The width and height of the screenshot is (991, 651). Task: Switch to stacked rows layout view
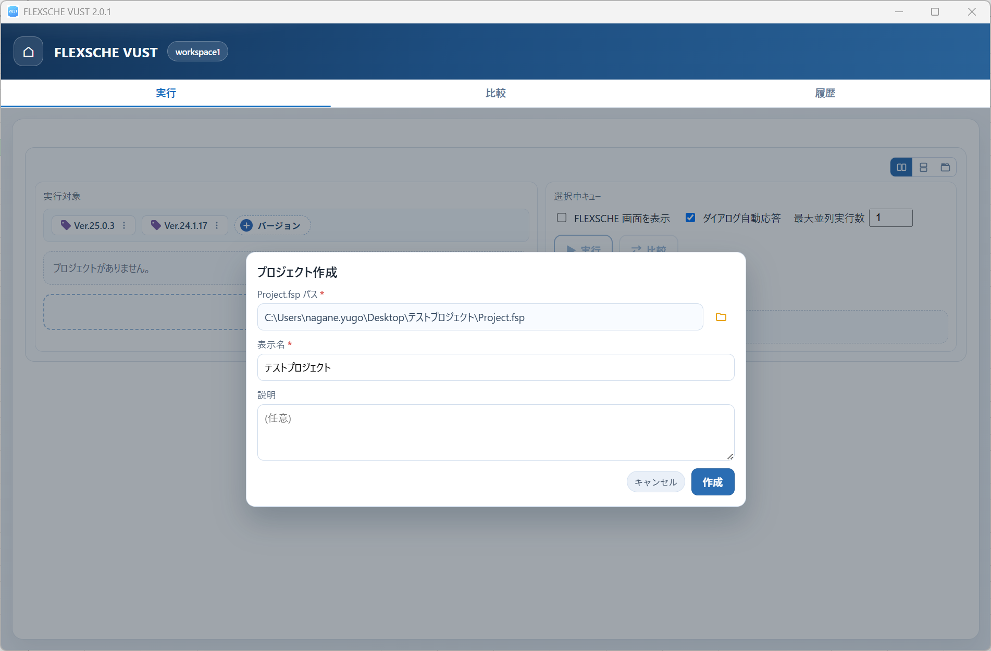[x=923, y=167]
